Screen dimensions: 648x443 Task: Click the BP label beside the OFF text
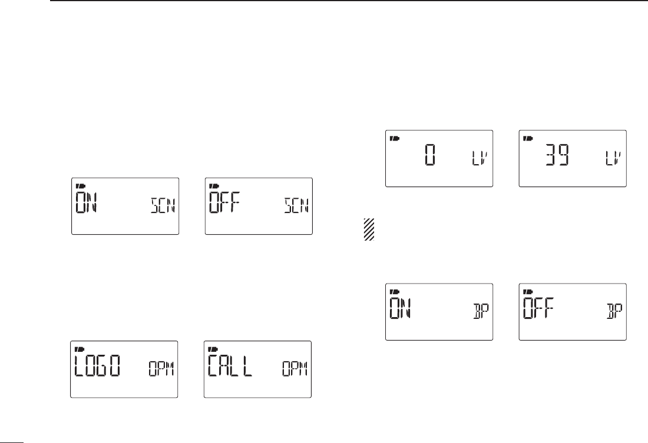[x=614, y=311]
